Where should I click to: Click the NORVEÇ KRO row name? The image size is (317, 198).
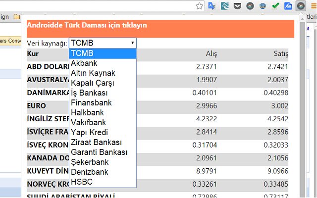pos(48,184)
